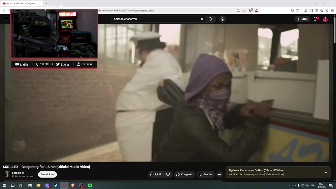Click the Crear button
This screenshot has width=336, height=189.
click(302, 19)
